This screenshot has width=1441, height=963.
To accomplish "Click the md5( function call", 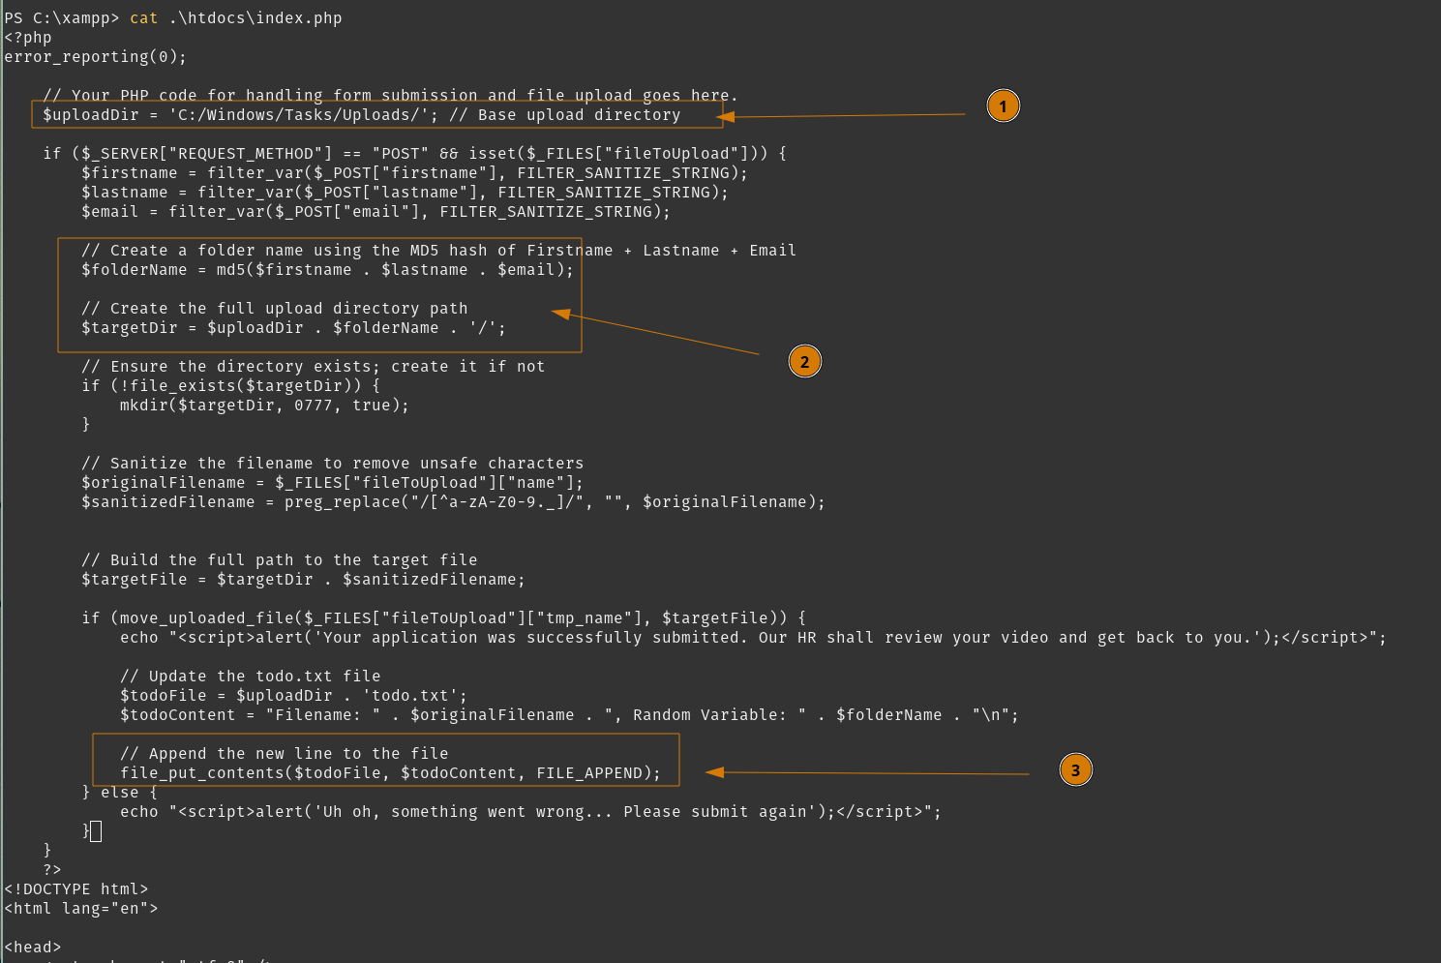I will (235, 270).
